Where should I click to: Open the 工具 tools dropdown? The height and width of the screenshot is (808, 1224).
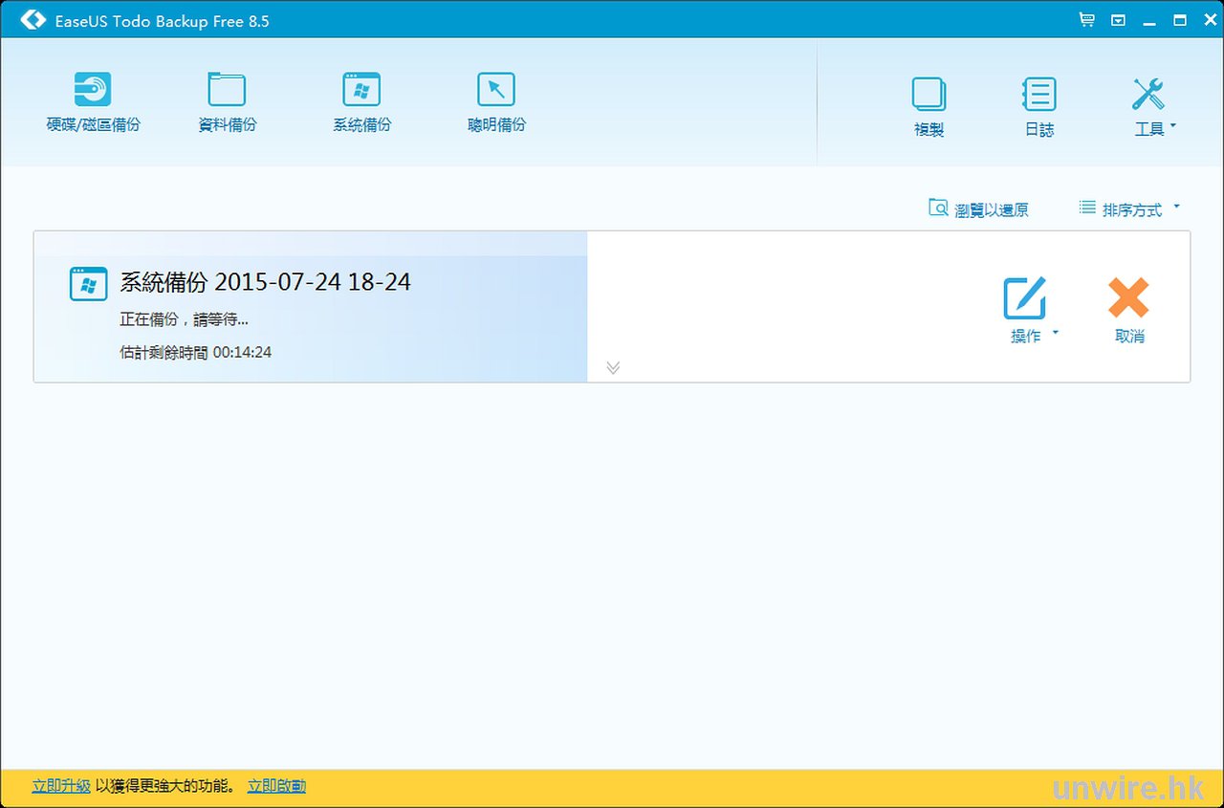1151,106
